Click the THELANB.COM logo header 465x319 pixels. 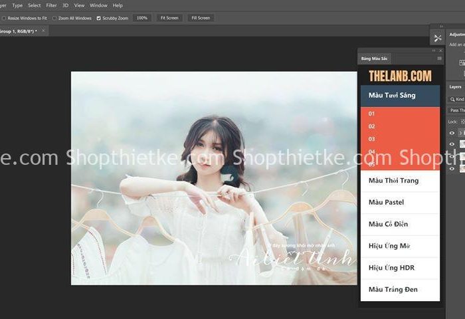coord(400,76)
